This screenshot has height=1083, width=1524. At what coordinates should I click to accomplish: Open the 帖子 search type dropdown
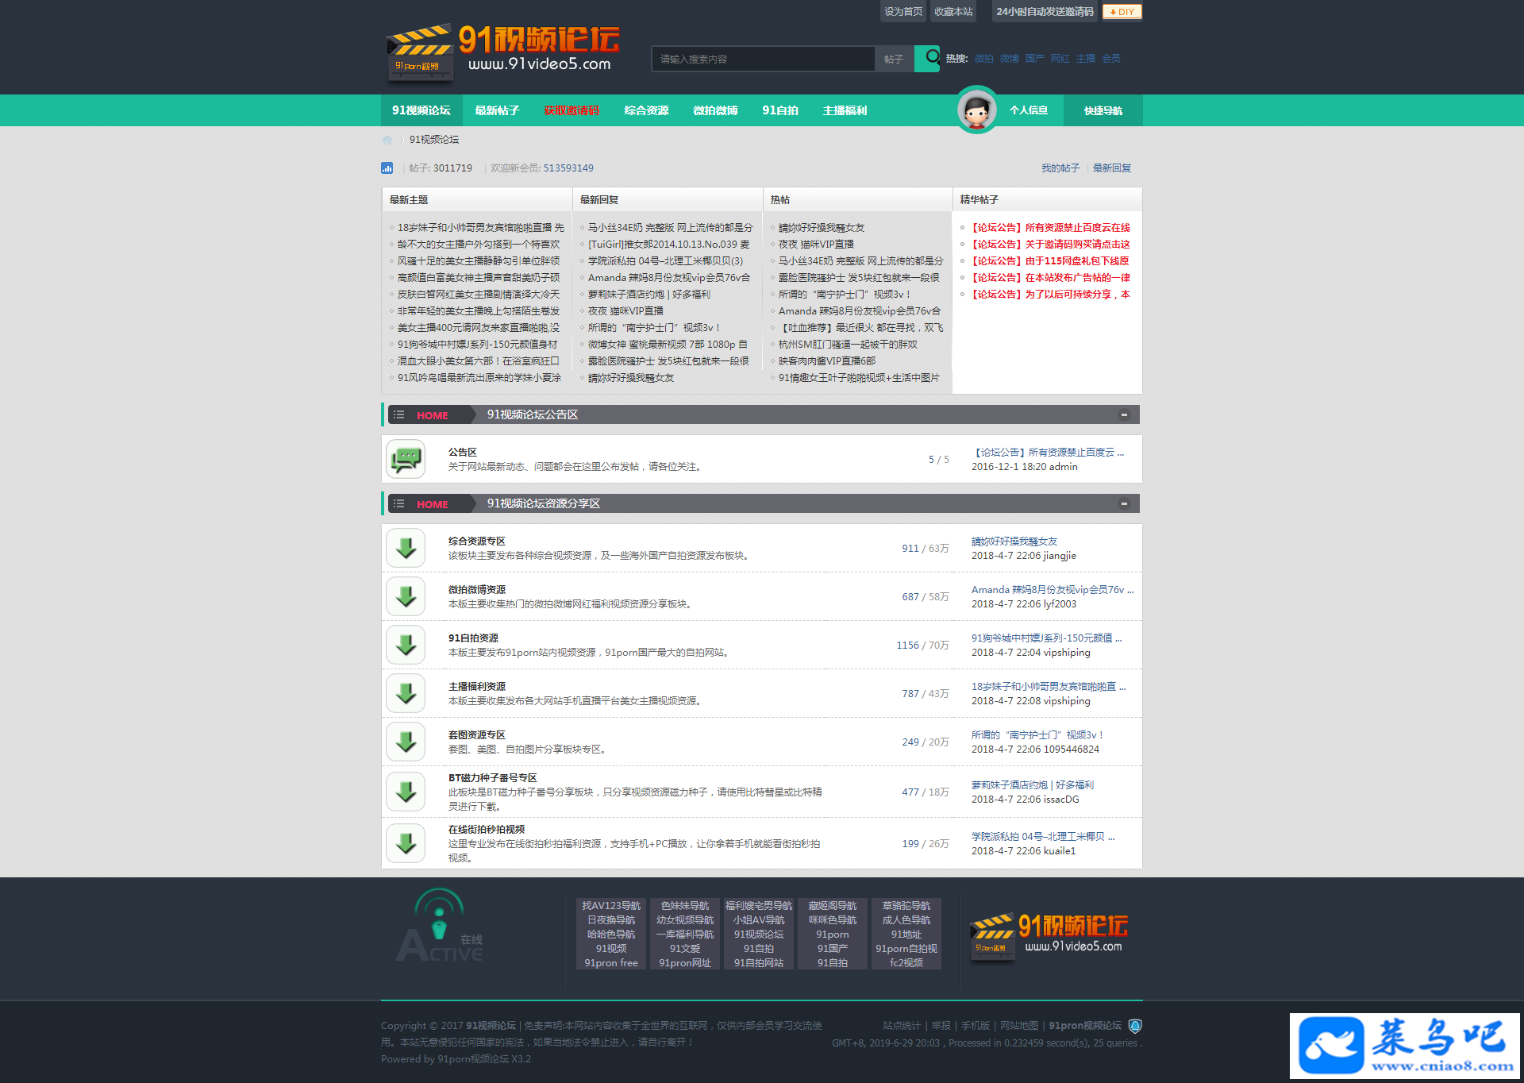(894, 59)
